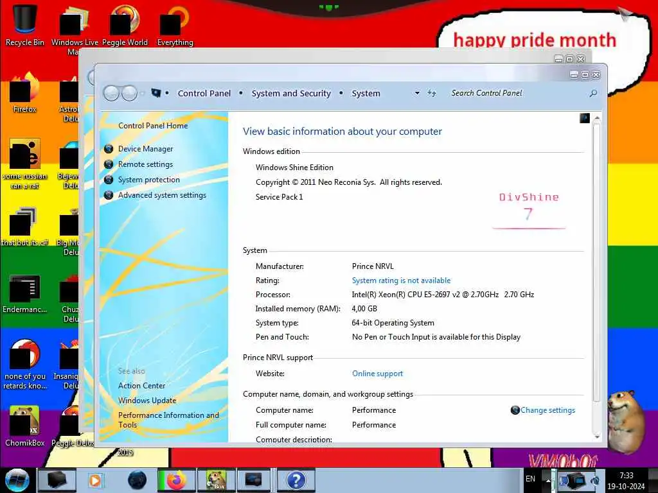Select Everything desktop icon

click(175, 24)
